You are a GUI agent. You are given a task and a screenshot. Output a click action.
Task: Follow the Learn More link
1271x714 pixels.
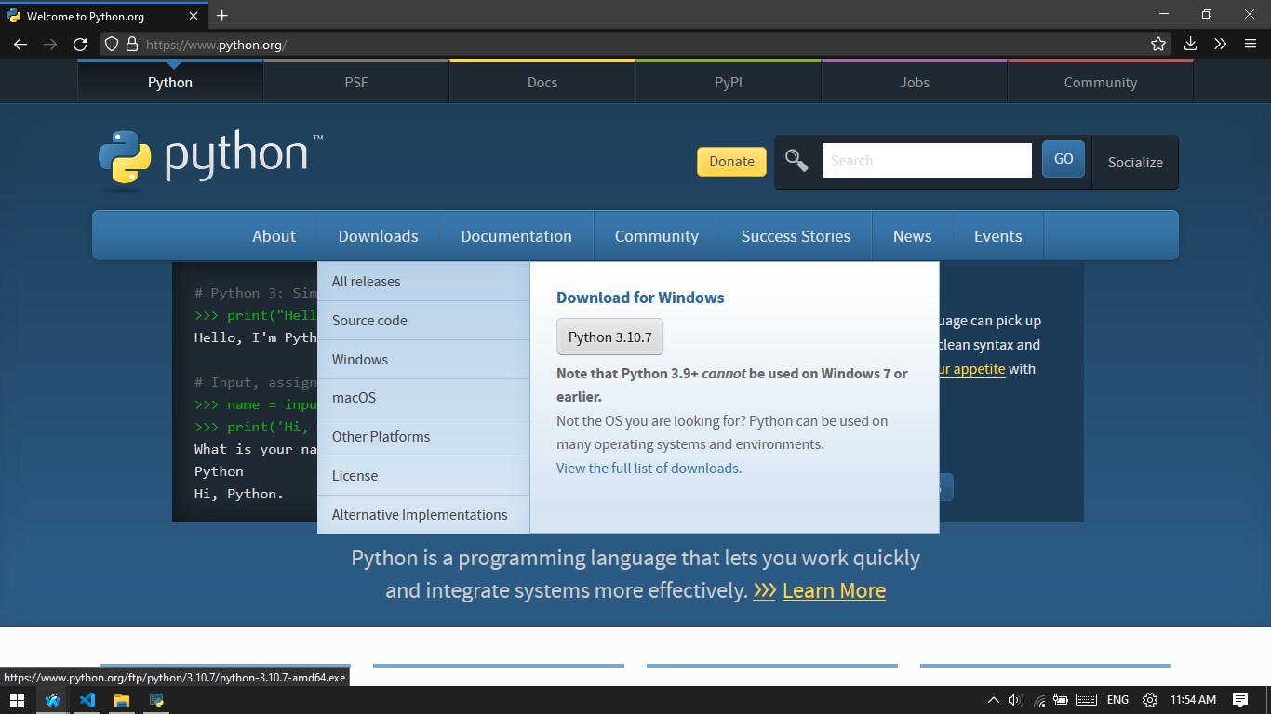pyautogui.click(x=834, y=590)
